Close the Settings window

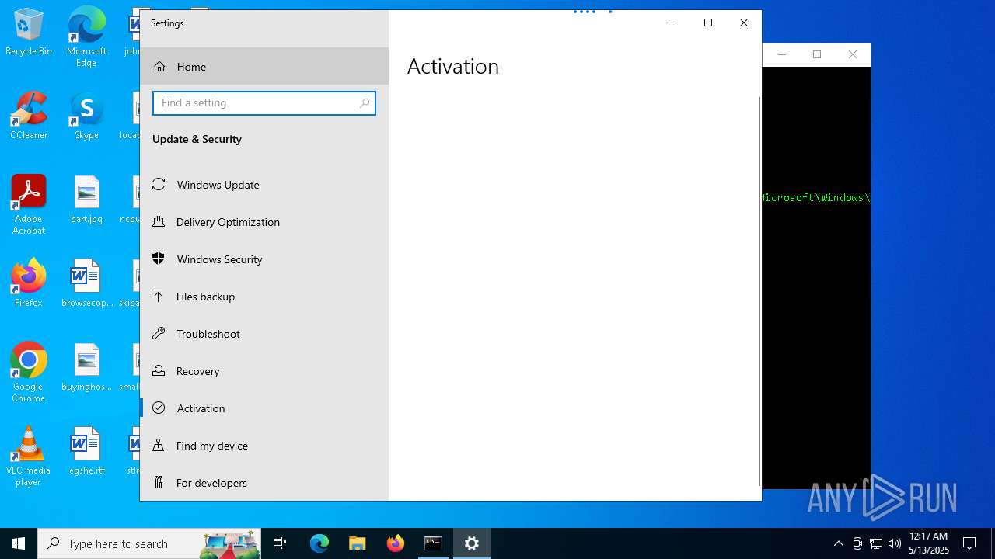coord(744,23)
